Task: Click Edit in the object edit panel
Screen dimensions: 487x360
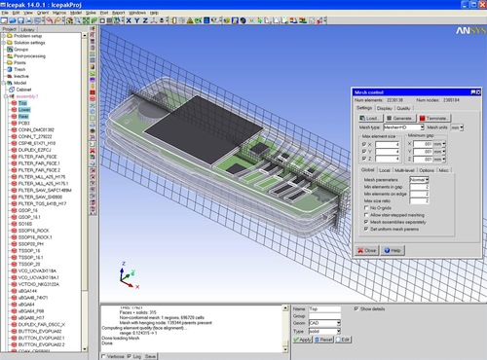Action: pyautogui.click(x=343, y=340)
